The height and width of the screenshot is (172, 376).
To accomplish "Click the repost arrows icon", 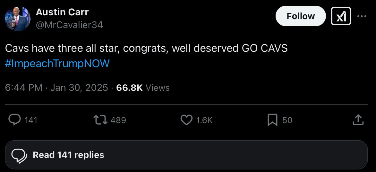I will [101, 120].
